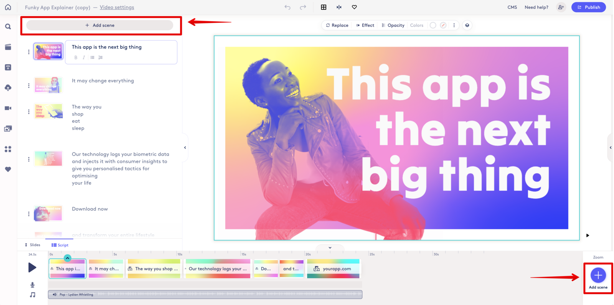Toggle the grid layout icon in top bar
The image size is (614, 305).
pyautogui.click(x=324, y=7)
